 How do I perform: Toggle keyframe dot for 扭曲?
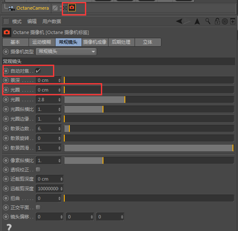click(x=6, y=198)
